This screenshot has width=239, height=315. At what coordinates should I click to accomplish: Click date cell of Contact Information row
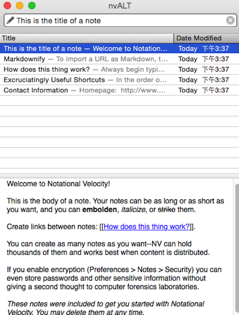tap(204, 90)
